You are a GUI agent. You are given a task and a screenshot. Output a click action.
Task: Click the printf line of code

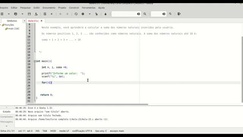point(63,73)
